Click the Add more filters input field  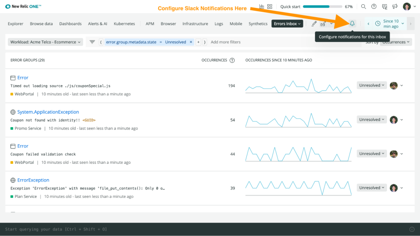pyautogui.click(x=226, y=42)
